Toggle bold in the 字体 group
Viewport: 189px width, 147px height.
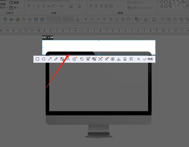29,6
